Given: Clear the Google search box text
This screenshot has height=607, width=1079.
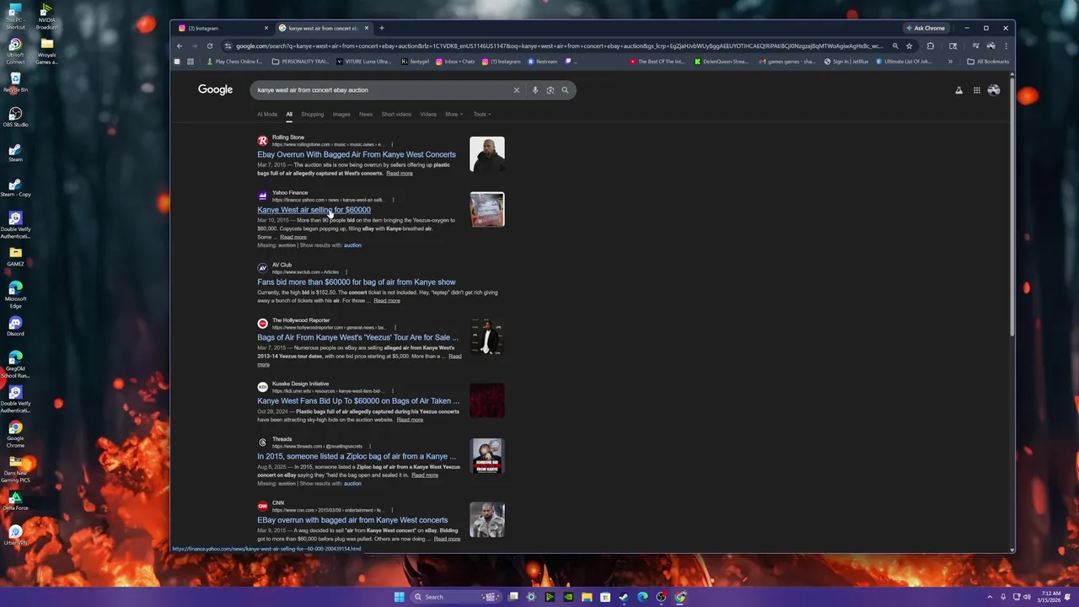Looking at the screenshot, I should point(517,90).
